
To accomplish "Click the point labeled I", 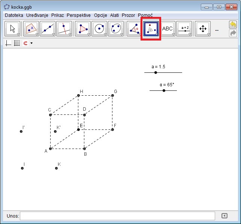I will [22, 168].
